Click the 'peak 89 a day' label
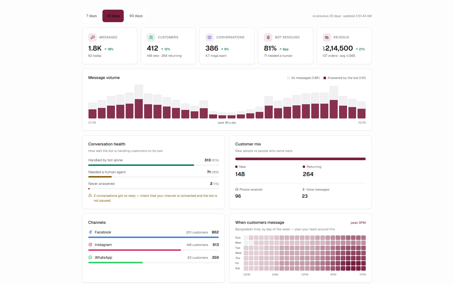Viewport: 454px width, 284px height. pos(227,123)
